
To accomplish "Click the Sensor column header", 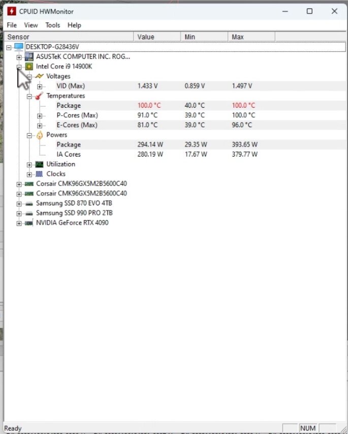I will [69, 37].
